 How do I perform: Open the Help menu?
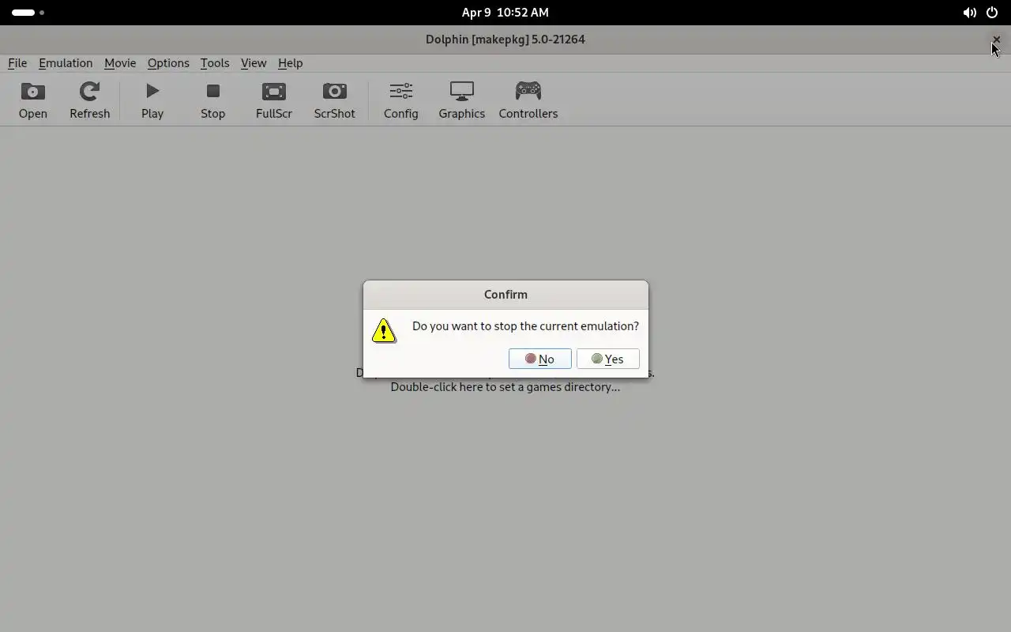pyautogui.click(x=290, y=63)
